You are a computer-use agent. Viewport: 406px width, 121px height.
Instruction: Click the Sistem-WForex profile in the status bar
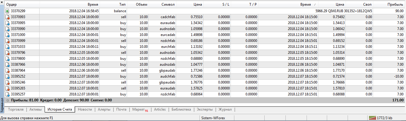213,118
